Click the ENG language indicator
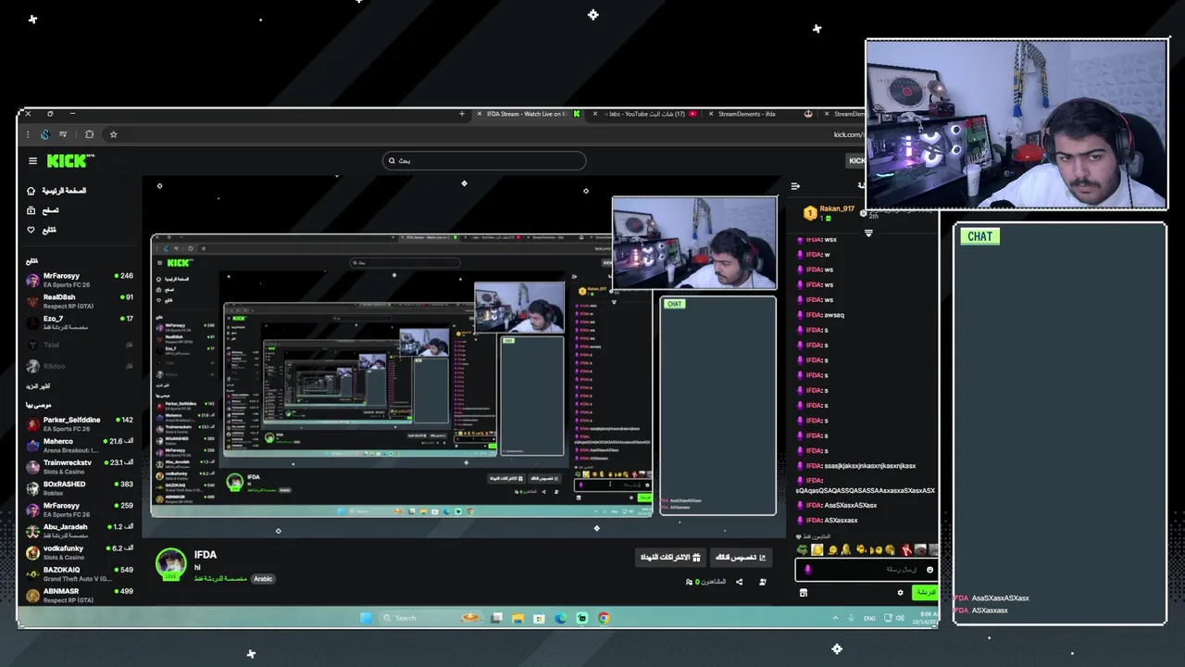Viewport: 1185px width, 667px height. pyautogui.click(x=869, y=618)
